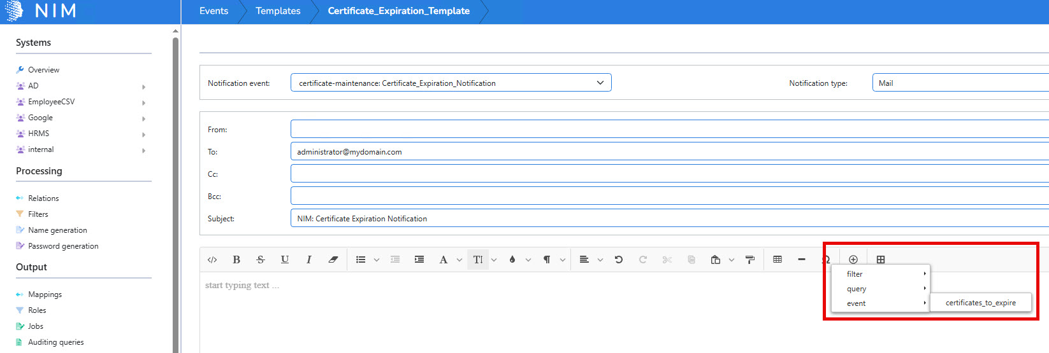The height and width of the screenshot is (353, 1049).
Task: Open the filter submenu
Action: point(881,274)
